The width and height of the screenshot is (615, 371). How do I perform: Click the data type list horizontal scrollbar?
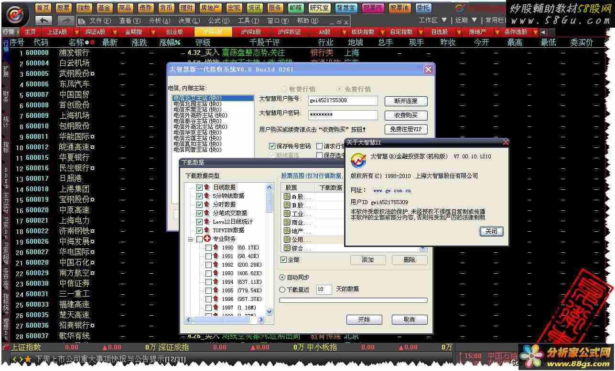225,319
